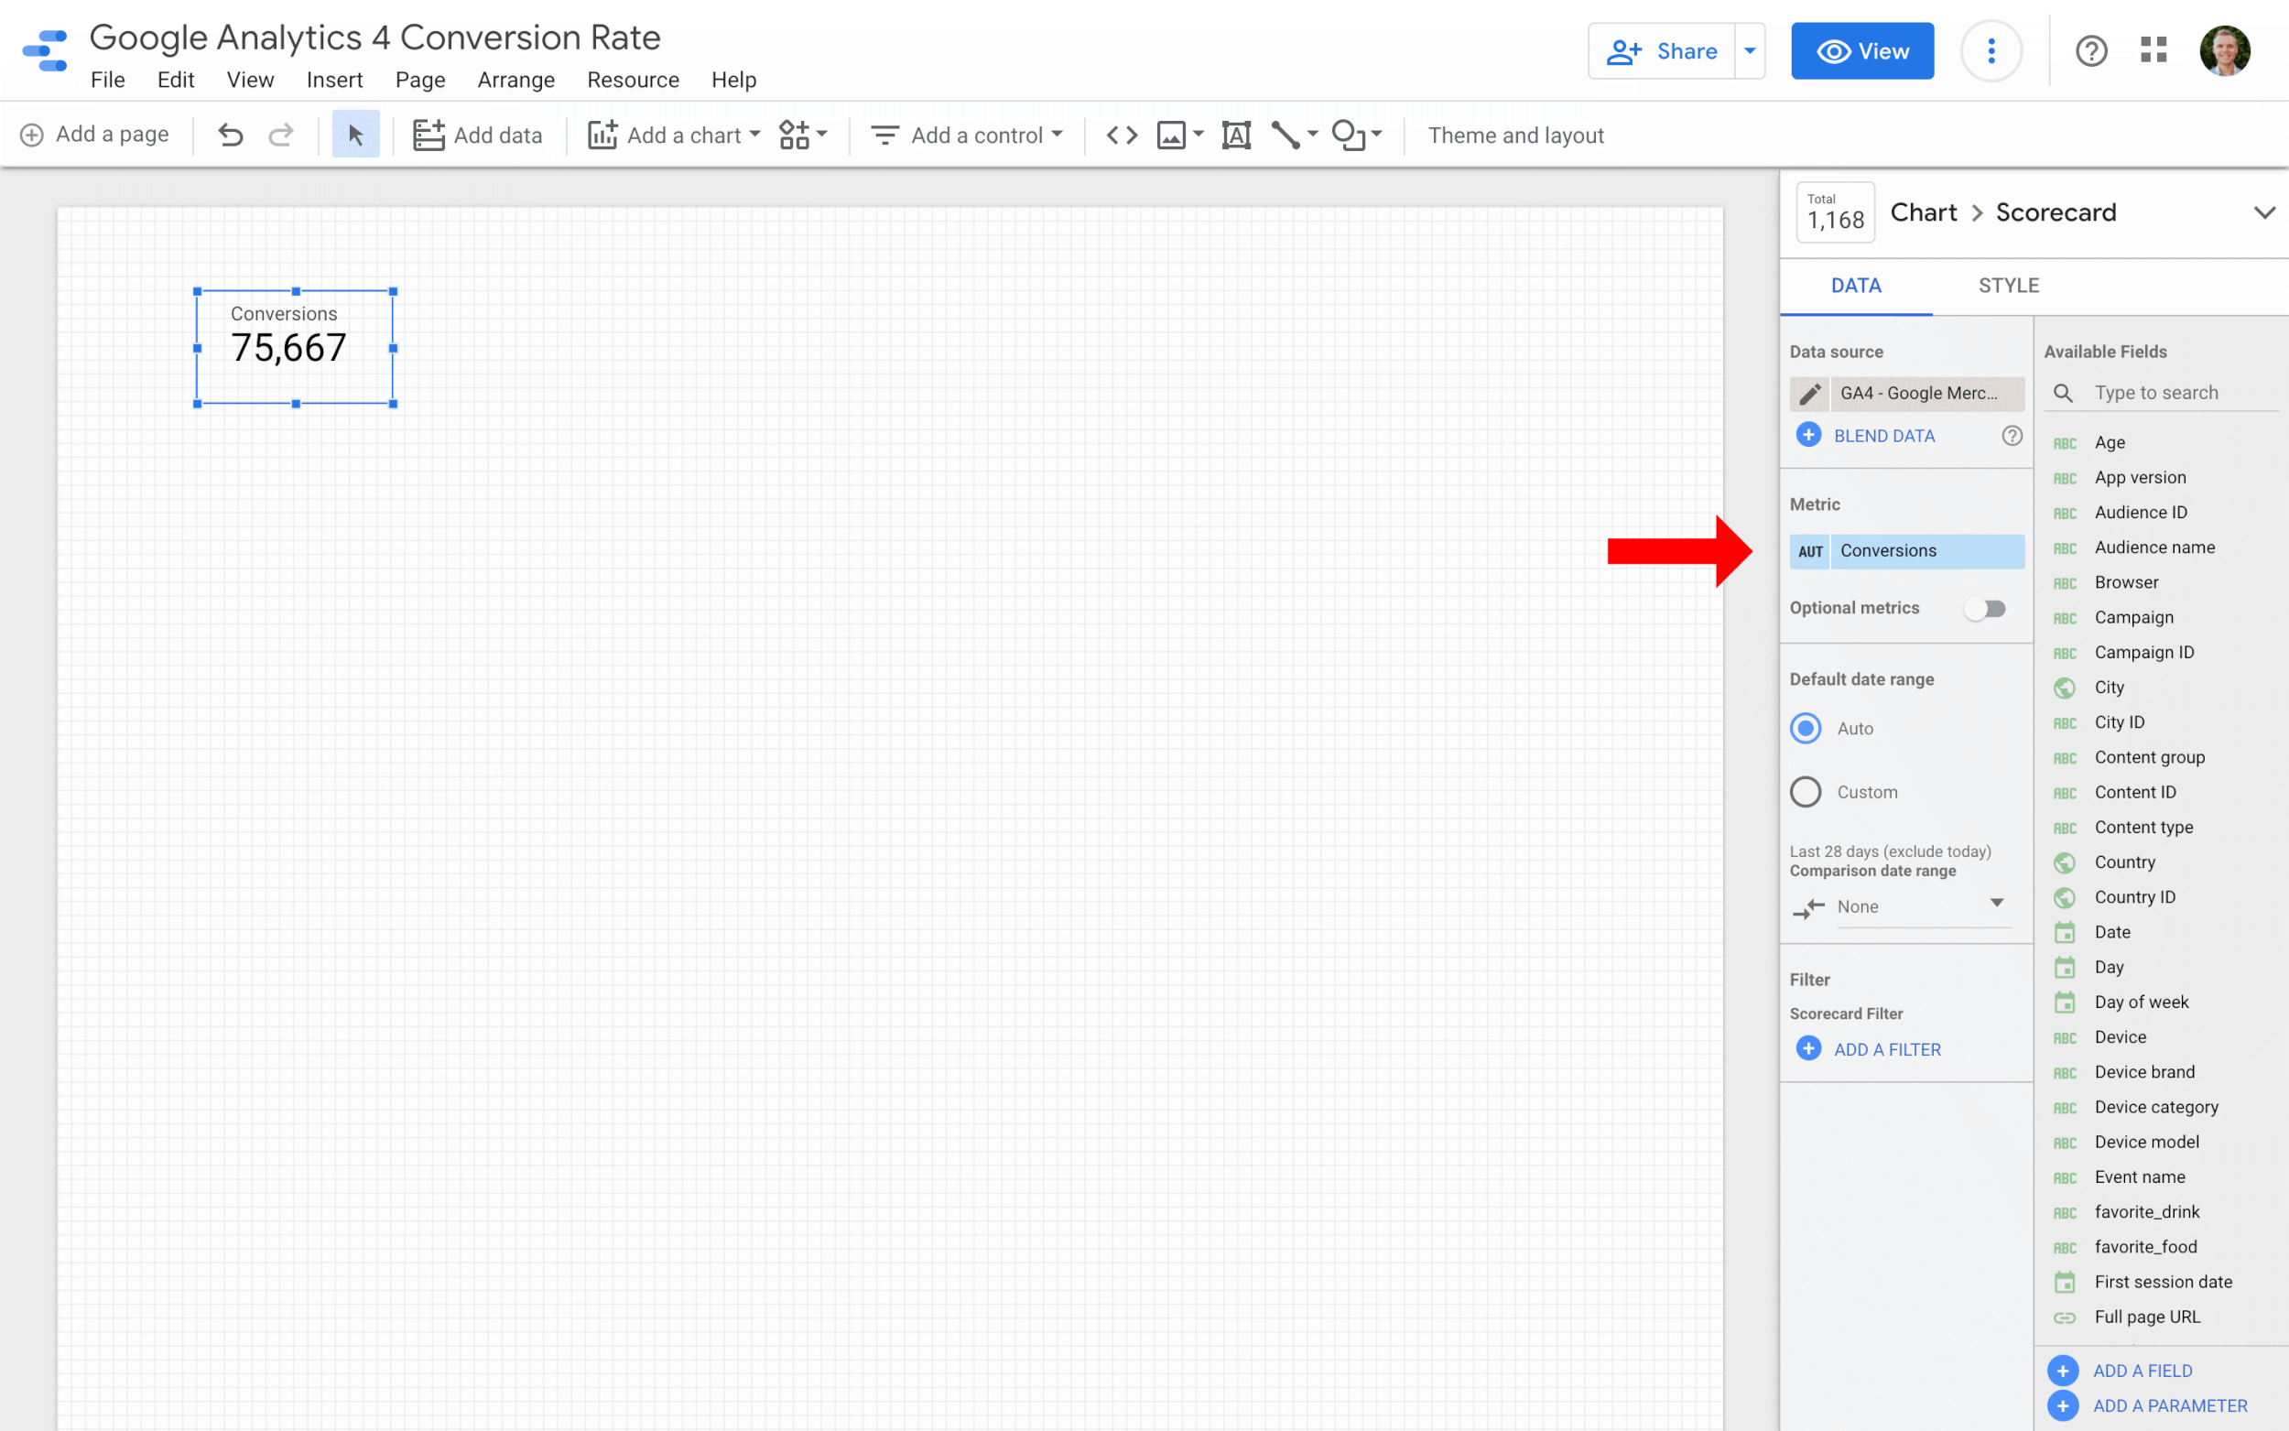Open the comparison date range None dropdown

(1921, 906)
